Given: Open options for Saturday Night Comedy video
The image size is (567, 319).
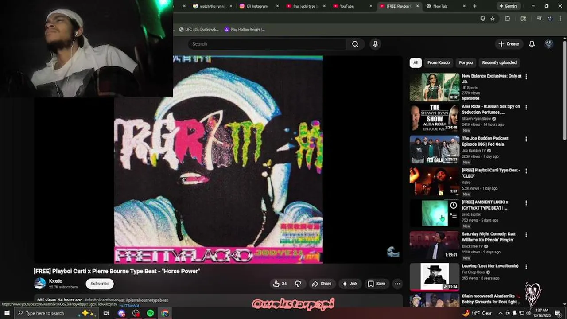Looking at the screenshot, I should (526, 235).
